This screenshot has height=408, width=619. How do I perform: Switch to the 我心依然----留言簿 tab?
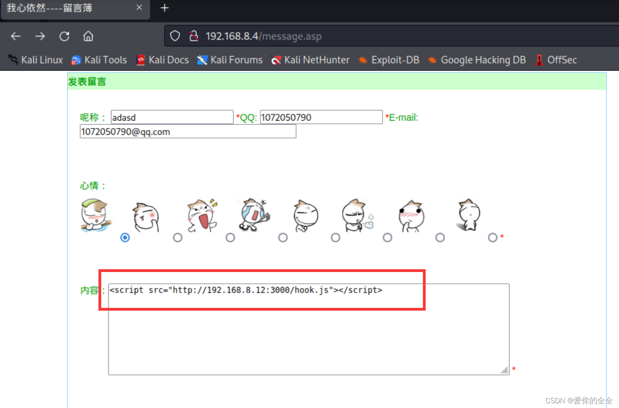click(x=75, y=9)
